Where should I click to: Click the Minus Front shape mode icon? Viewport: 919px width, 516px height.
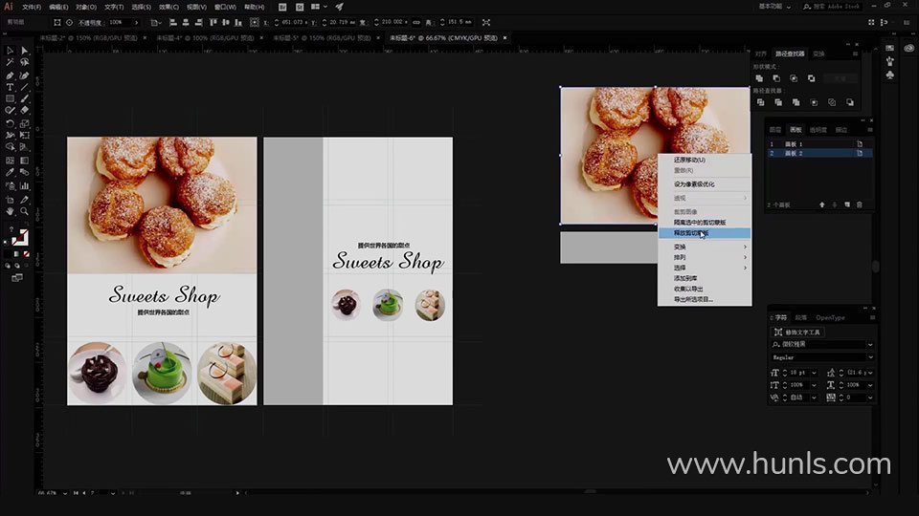pyautogui.click(x=776, y=78)
